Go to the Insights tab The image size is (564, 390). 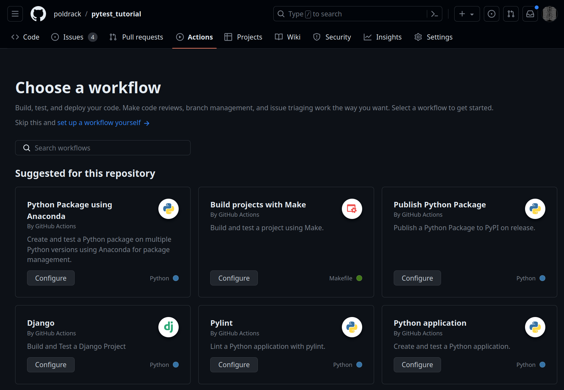tap(383, 37)
